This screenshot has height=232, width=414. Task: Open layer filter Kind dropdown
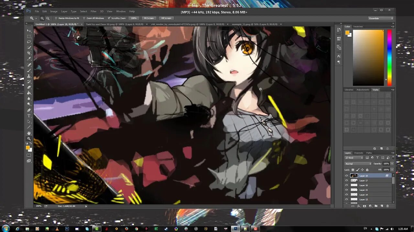(354, 158)
